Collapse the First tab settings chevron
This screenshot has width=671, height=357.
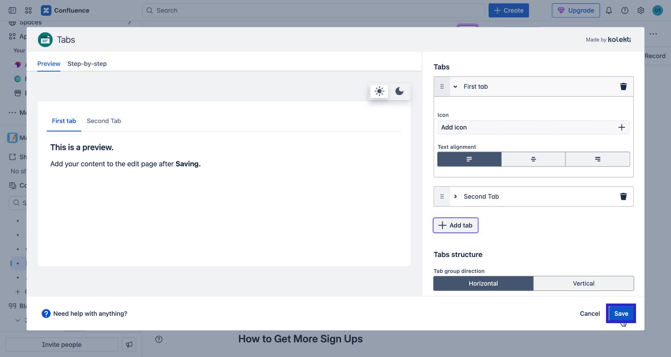[455, 86]
